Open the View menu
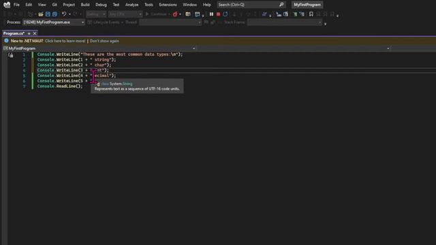This screenshot has width=436, height=245. pos(42,5)
